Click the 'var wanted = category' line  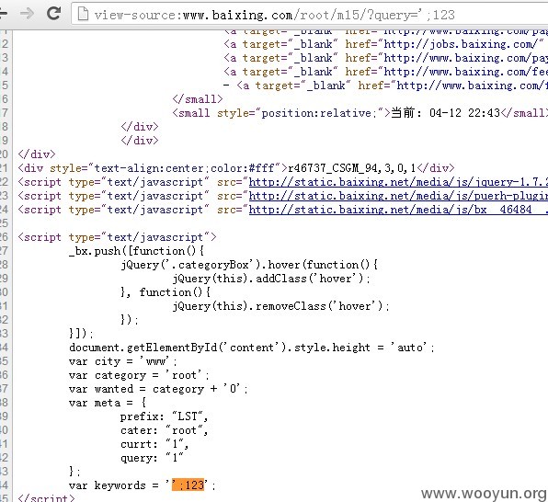(x=158, y=389)
